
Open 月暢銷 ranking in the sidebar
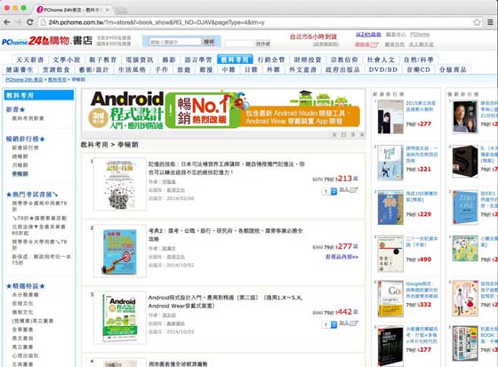point(20,165)
